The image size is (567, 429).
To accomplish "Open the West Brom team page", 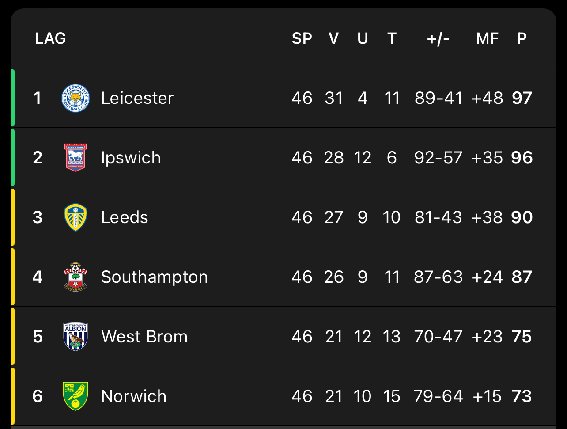I will [x=144, y=337].
